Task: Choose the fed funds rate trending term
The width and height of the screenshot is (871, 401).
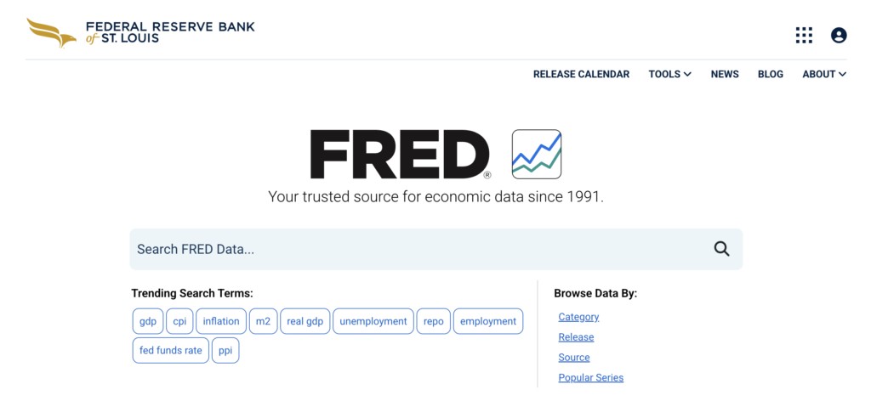Action: [170, 351]
